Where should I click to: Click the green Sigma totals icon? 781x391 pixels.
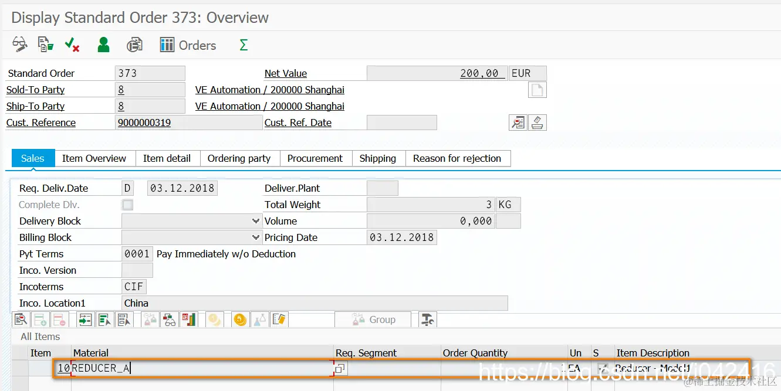244,45
